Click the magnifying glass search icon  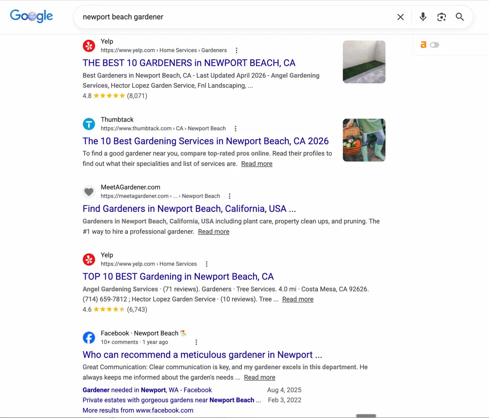click(460, 17)
